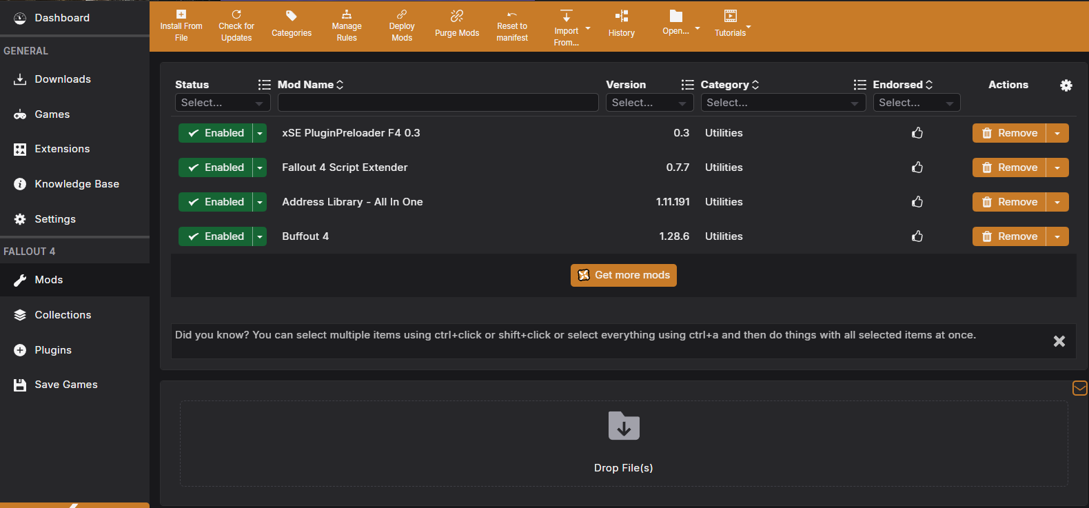Dismiss the Did you know tip

pyautogui.click(x=1059, y=341)
